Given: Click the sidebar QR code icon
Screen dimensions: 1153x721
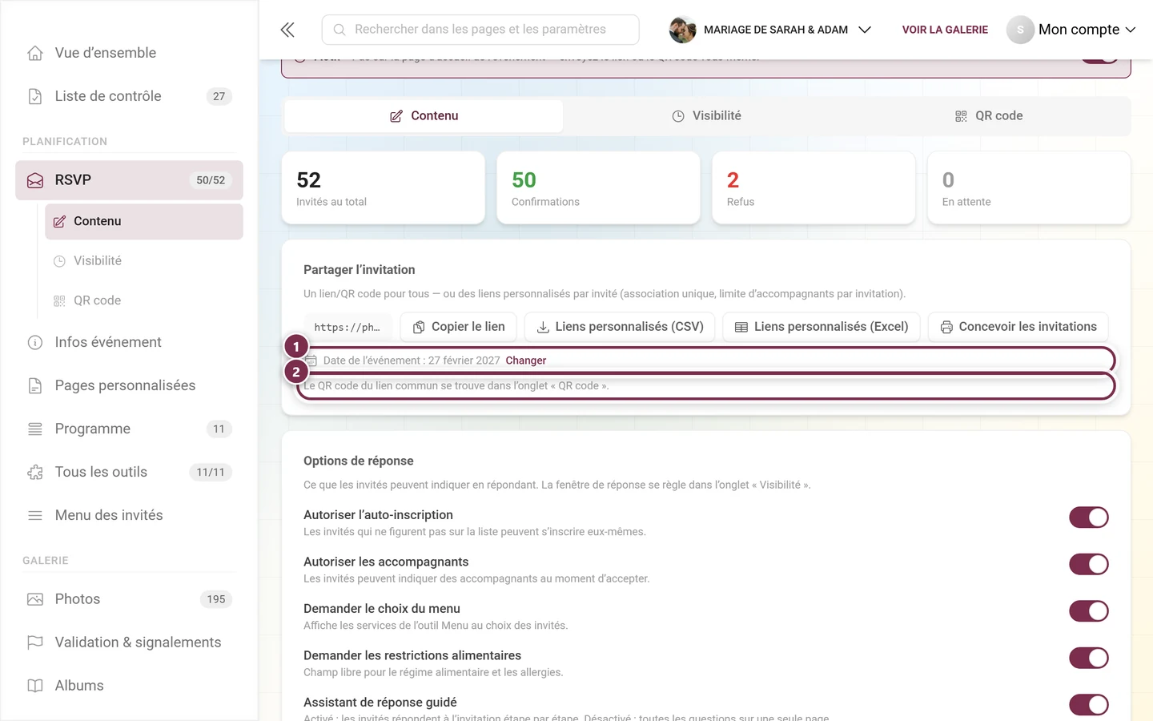Looking at the screenshot, I should (59, 300).
